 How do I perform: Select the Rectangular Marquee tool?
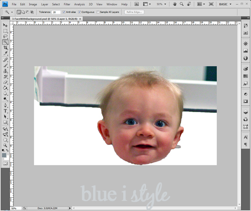(x=5, y=31)
